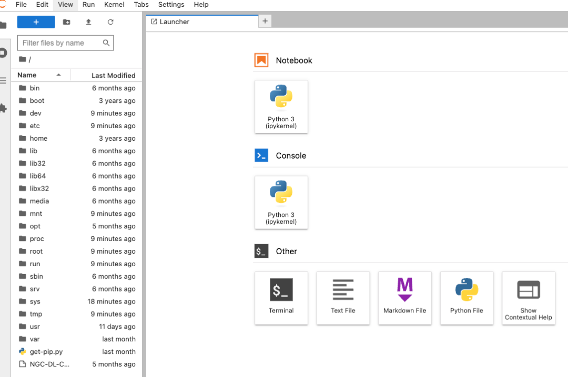Open Running Terminals and Kernels sidebar icon
The image size is (568, 377).
point(3,53)
